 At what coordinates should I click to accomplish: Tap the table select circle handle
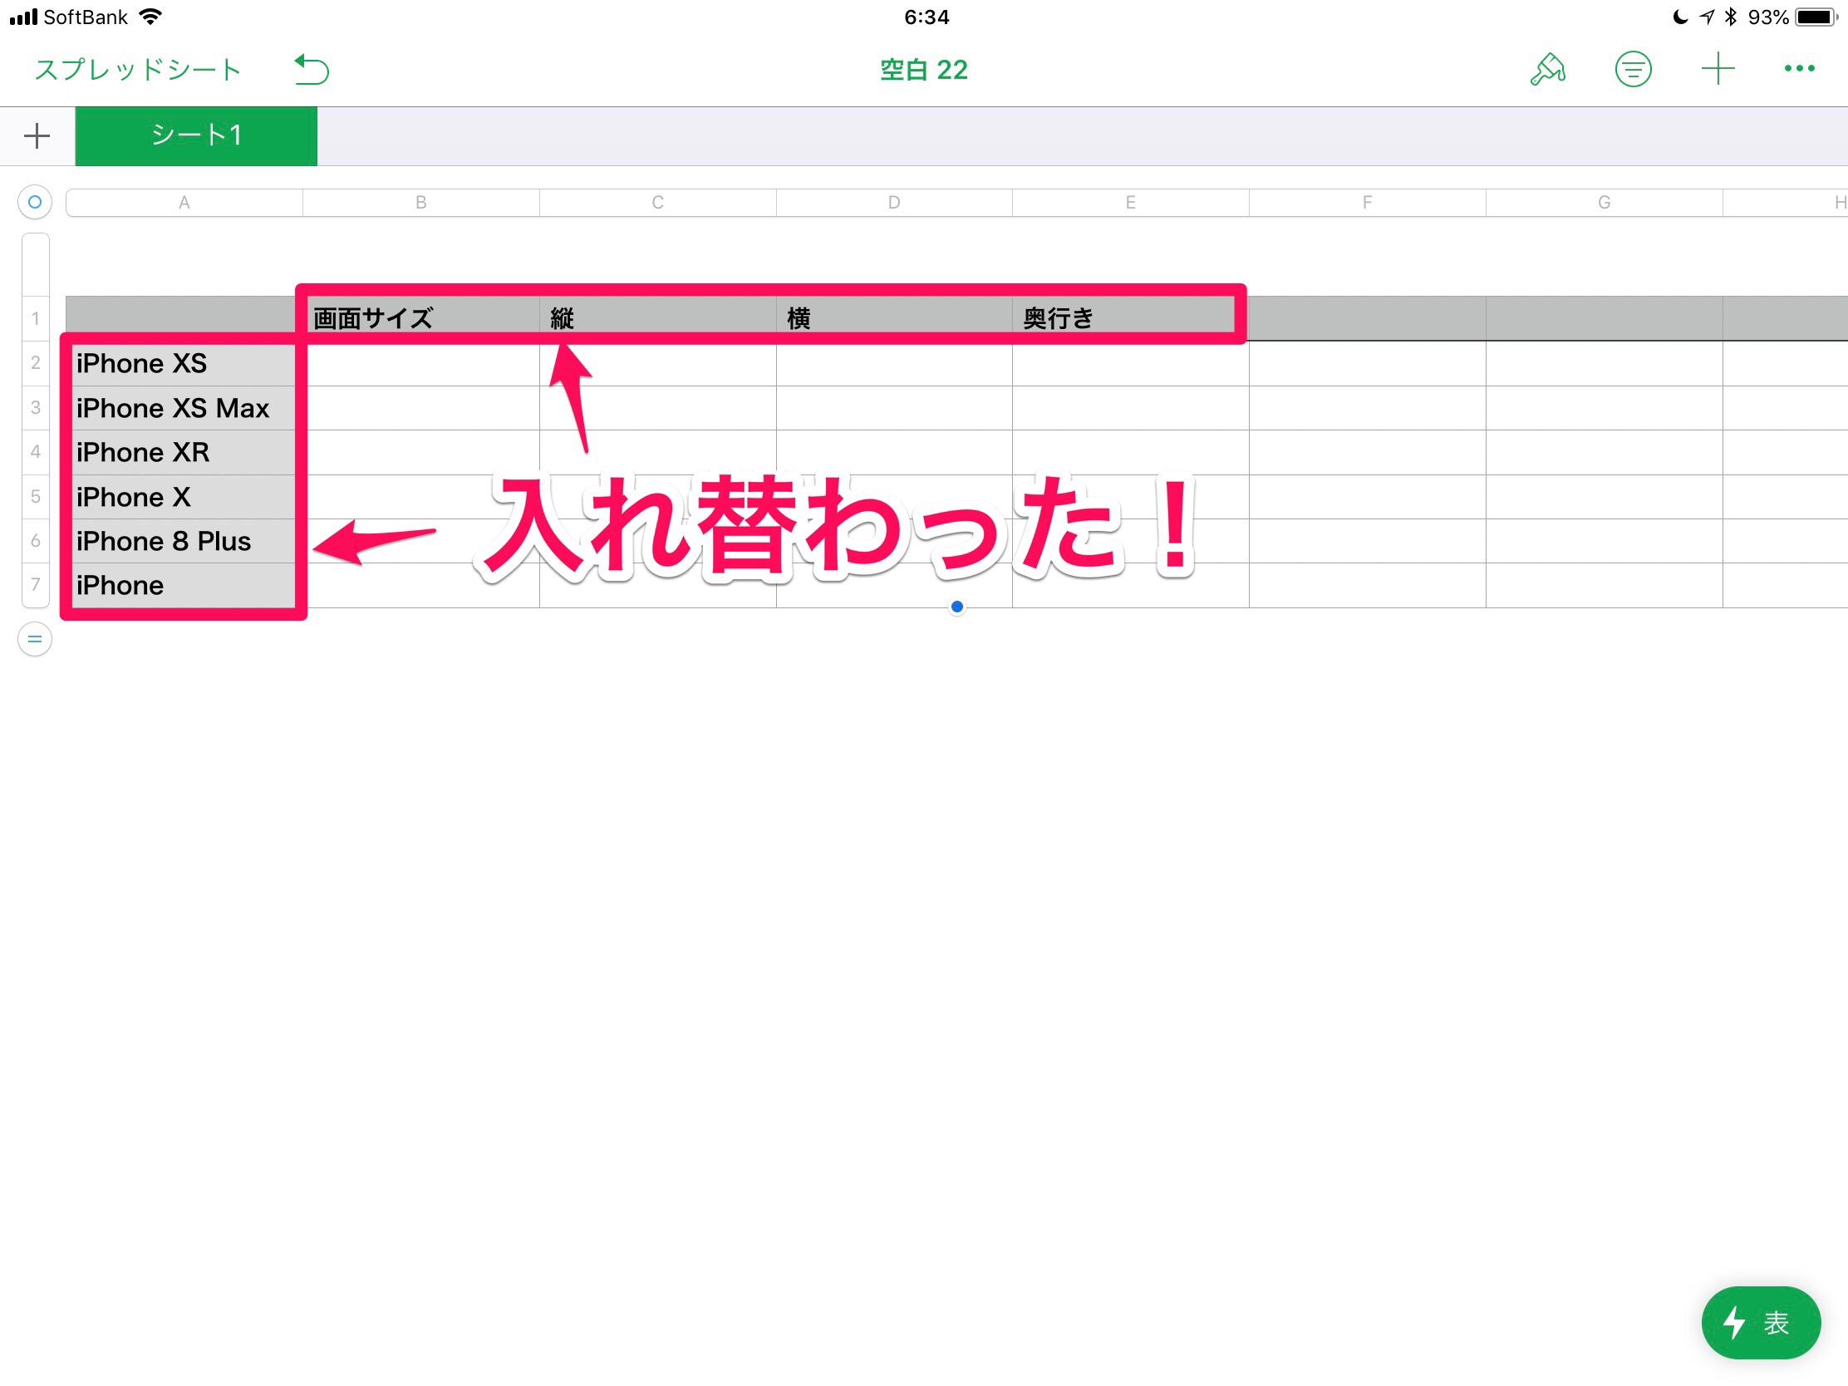(x=34, y=202)
